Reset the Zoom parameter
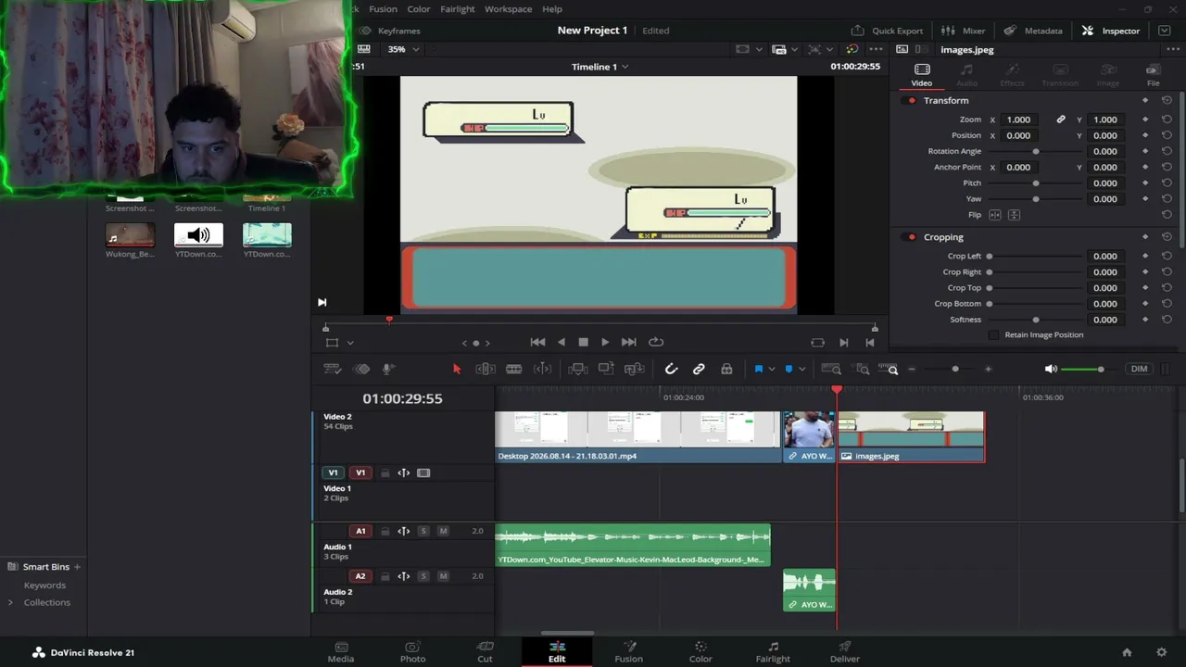This screenshot has width=1186, height=667. point(1167,120)
